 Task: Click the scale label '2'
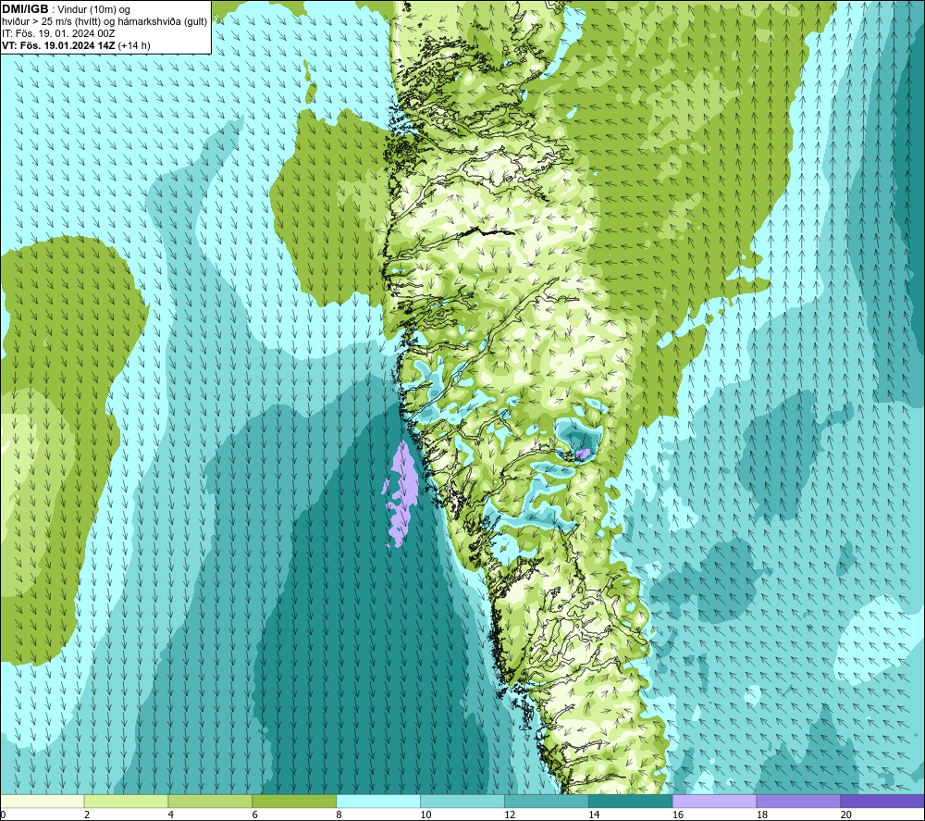click(87, 815)
